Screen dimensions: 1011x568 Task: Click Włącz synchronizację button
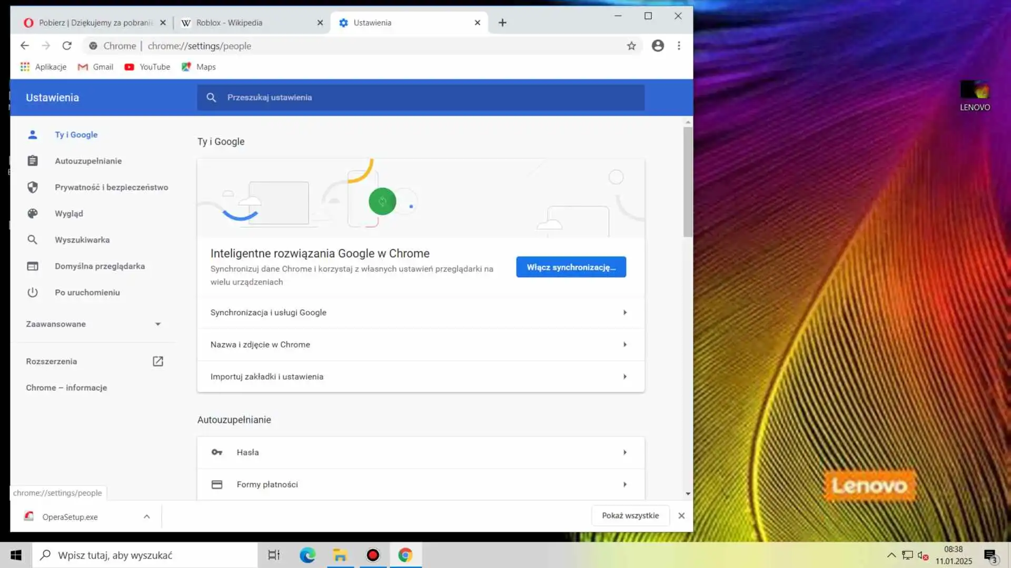click(x=571, y=267)
